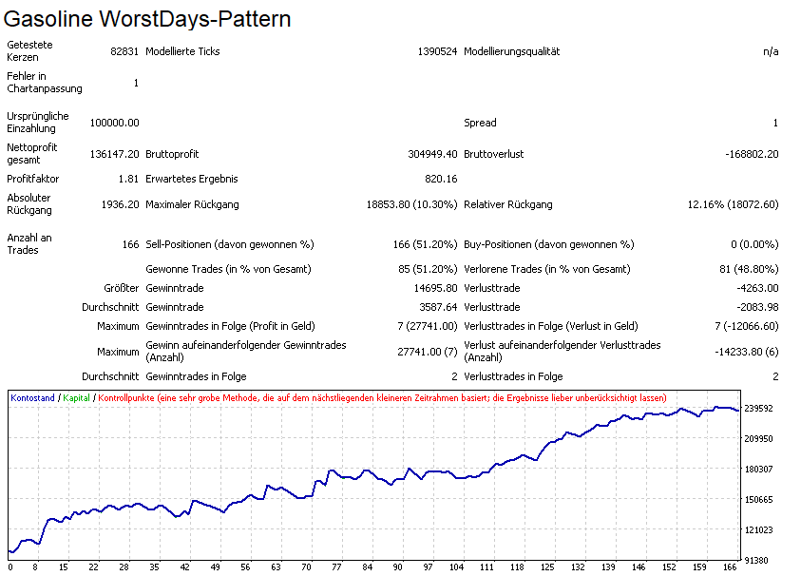This screenshot has width=801, height=576.
Task: Select the Ursprüngliche Einzahlung value 100000.00
Action: coord(114,123)
